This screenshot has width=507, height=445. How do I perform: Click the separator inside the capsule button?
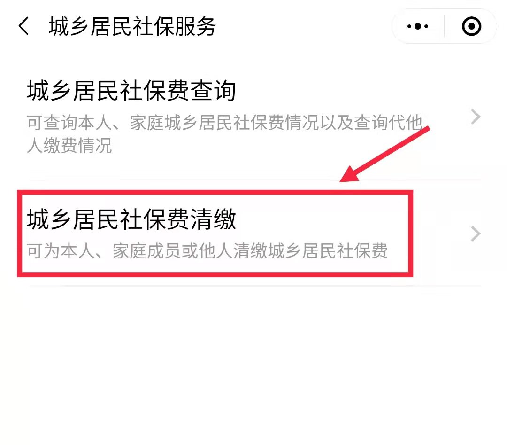444,26
